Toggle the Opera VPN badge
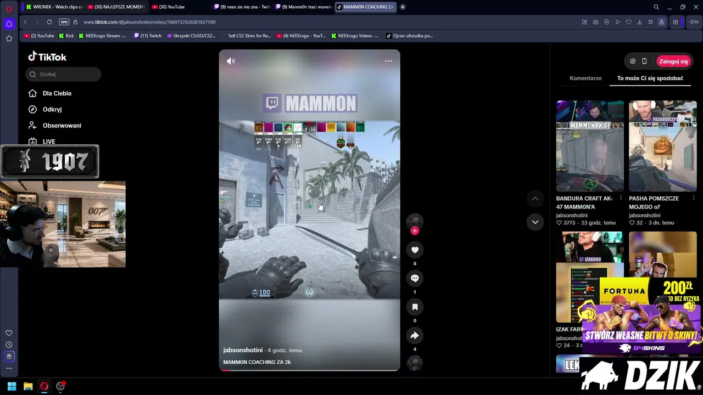The image size is (703, 395). [x=64, y=22]
